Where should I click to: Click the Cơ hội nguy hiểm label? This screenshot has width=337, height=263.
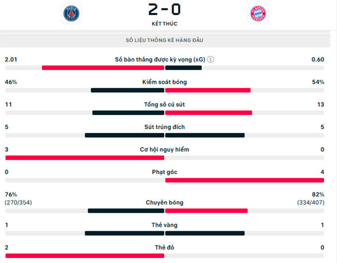pyautogui.click(x=165, y=149)
